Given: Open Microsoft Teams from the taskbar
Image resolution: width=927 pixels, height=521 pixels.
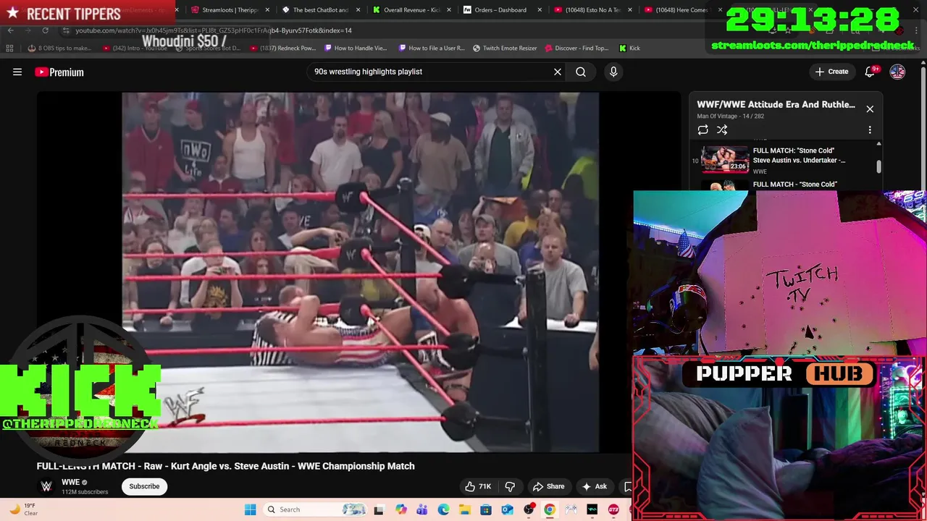Looking at the screenshot, I should click(422, 509).
